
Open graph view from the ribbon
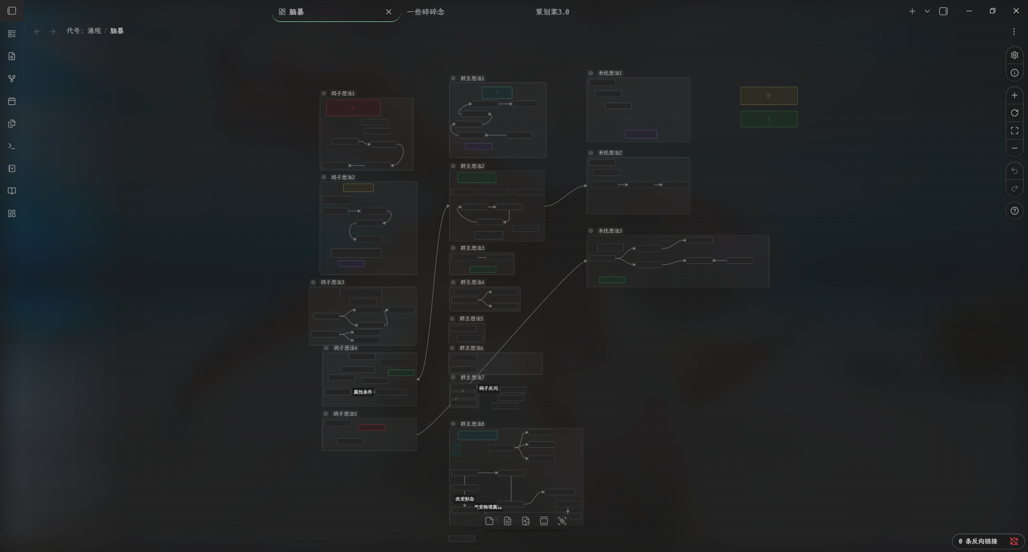(12, 79)
